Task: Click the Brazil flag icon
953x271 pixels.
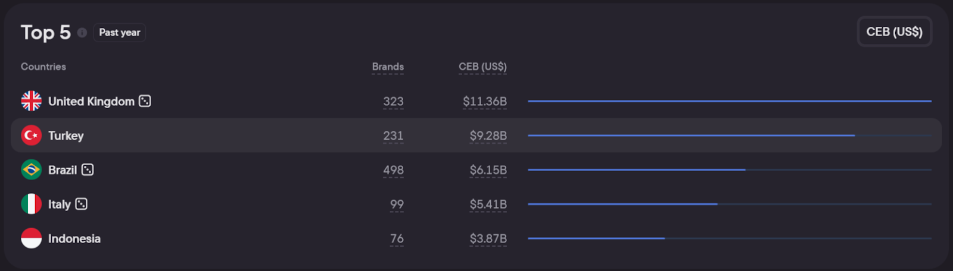Action: point(32,170)
